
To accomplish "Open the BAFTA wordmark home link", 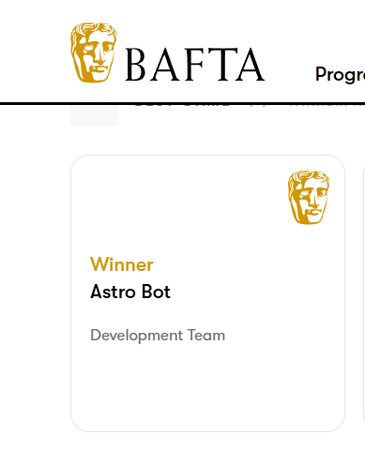I will 195,65.
